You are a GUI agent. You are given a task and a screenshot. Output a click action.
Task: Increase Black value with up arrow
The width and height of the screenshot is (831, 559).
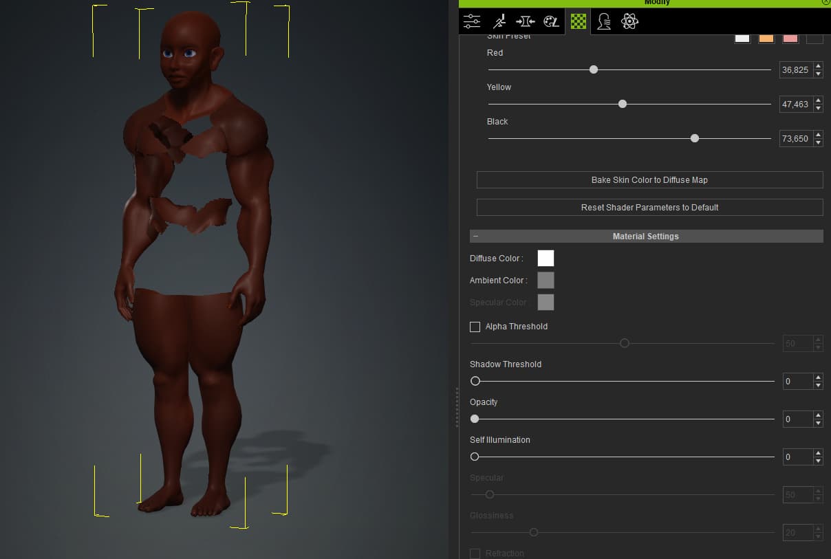pyautogui.click(x=818, y=135)
